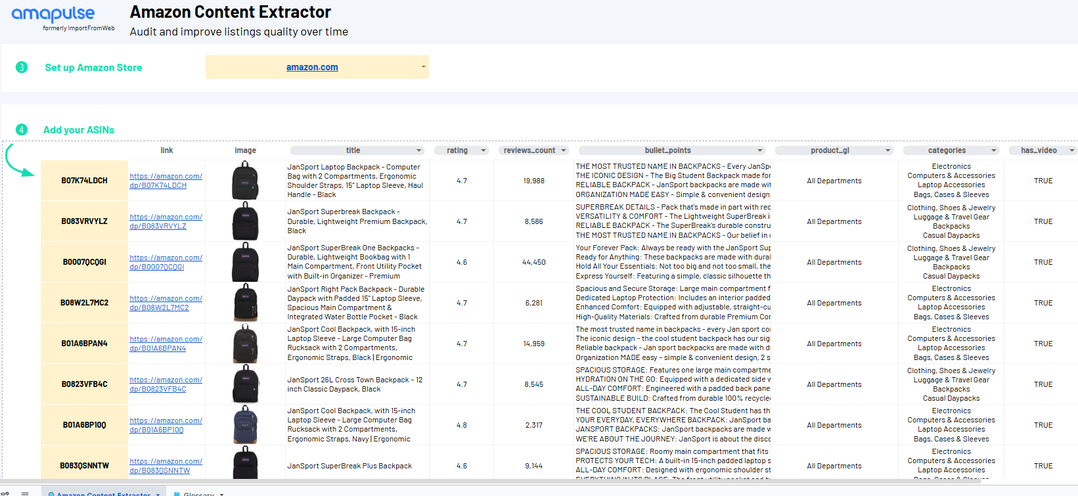Click the reviews count cell 14,959
Image resolution: width=1078 pixels, height=496 pixels.
tap(534, 344)
